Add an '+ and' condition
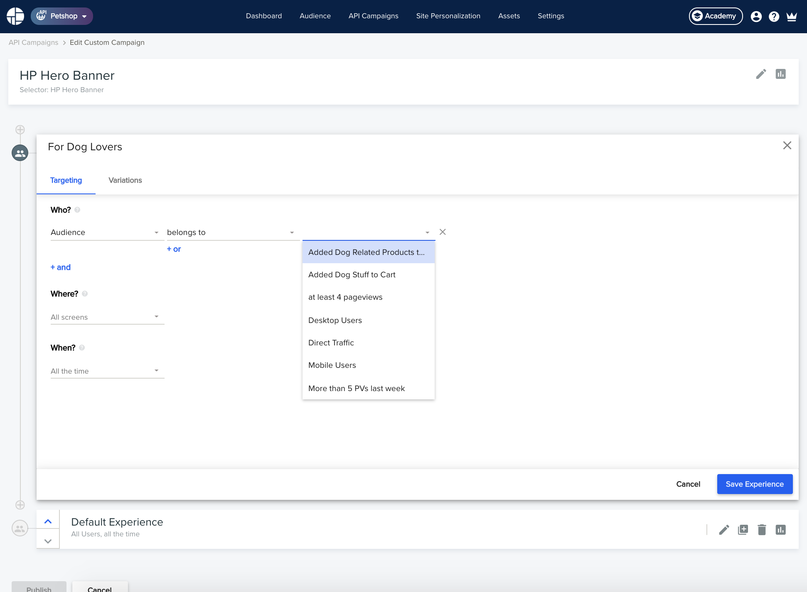Viewport: 807px width, 592px height. [x=61, y=267]
